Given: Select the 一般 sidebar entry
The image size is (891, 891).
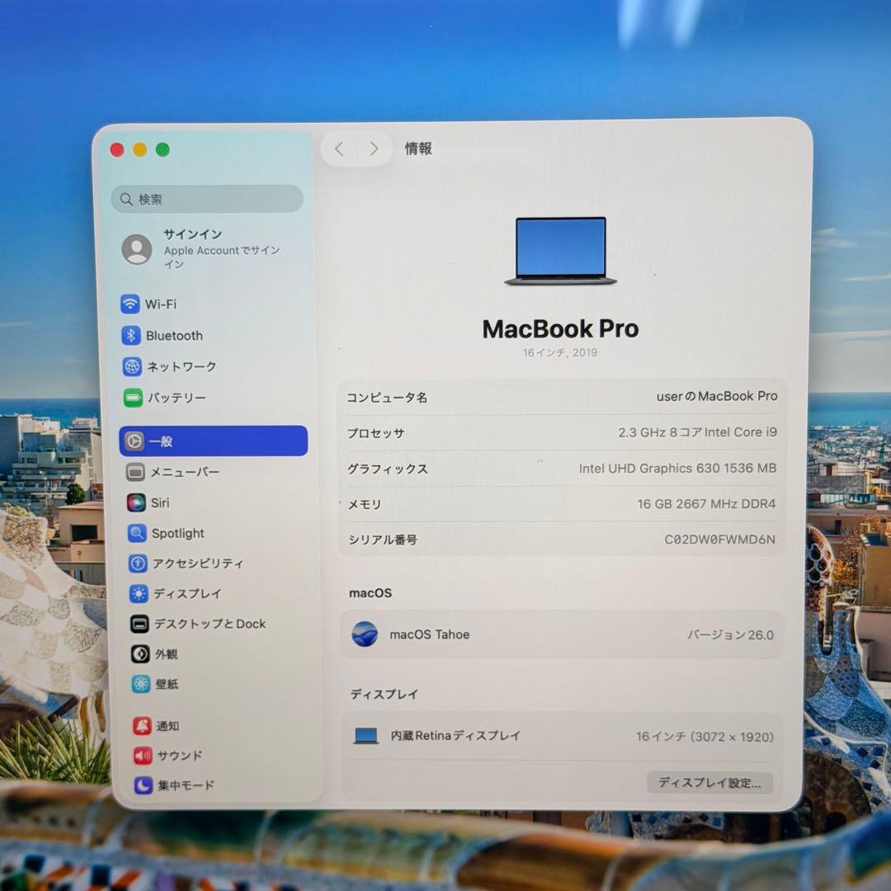Looking at the screenshot, I should coord(163,441).
